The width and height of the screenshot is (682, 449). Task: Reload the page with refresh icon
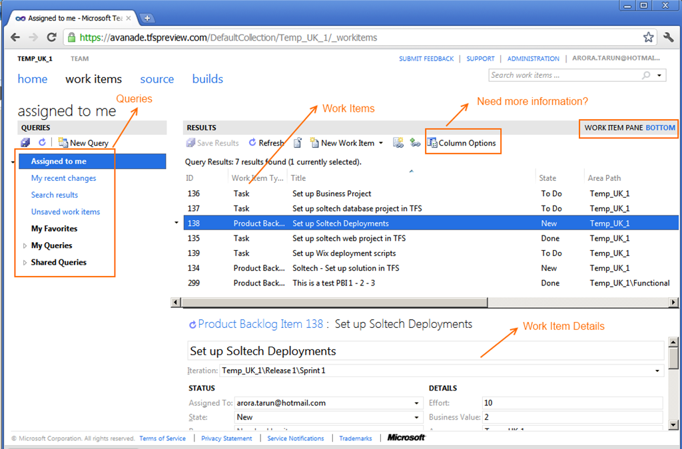[x=51, y=37]
